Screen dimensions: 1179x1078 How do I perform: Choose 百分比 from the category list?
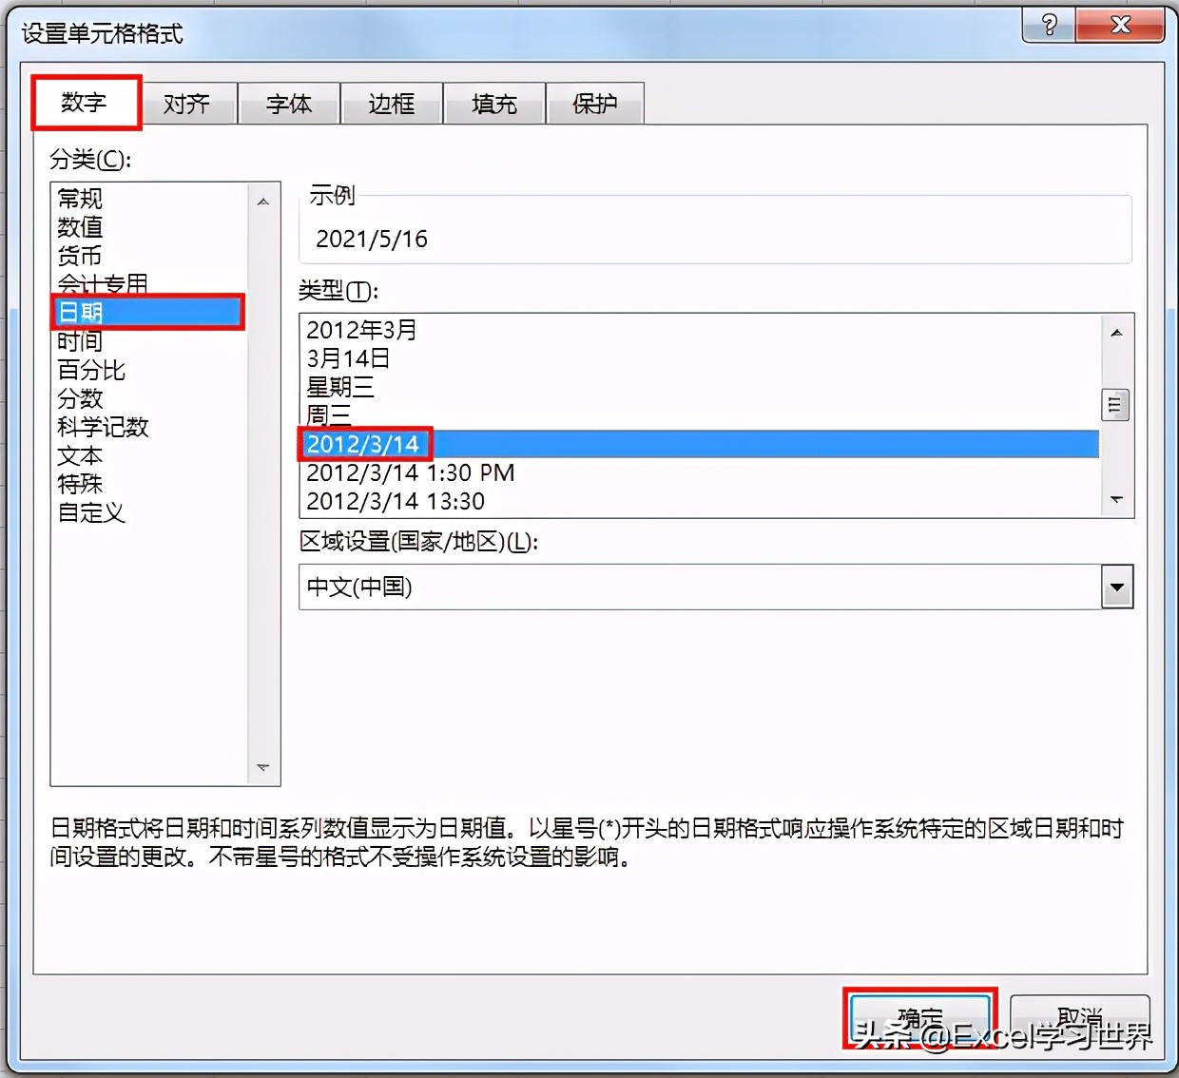tap(91, 370)
